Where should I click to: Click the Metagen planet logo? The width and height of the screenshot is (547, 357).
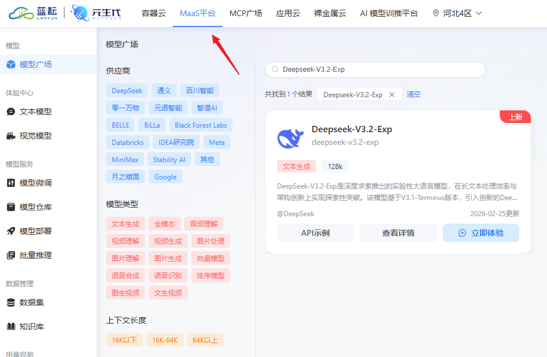pyautogui.click(x=96, y=13)
